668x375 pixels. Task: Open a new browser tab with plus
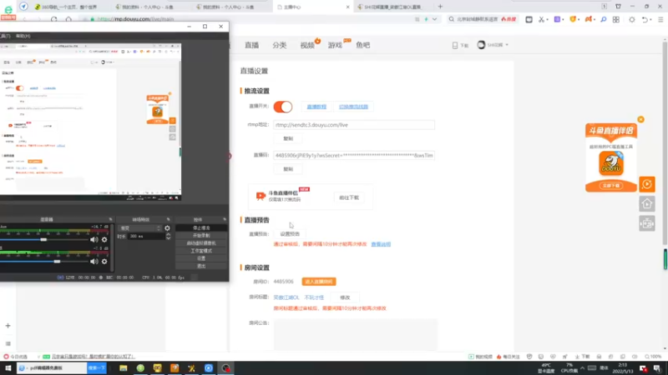440,7
